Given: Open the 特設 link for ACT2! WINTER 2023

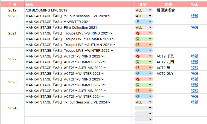Looking at the screenshot, I should (195, 74).
